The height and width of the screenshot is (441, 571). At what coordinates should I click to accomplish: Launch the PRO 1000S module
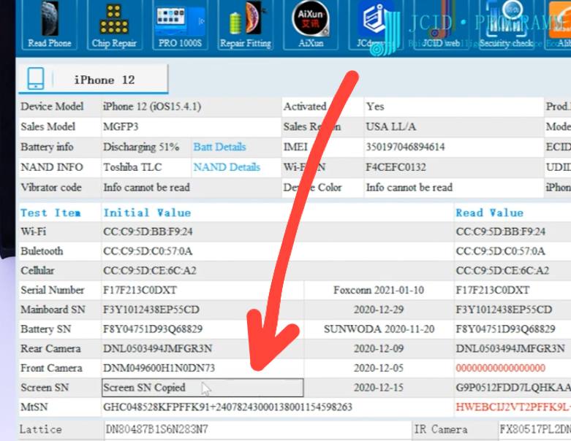[180, 25]
